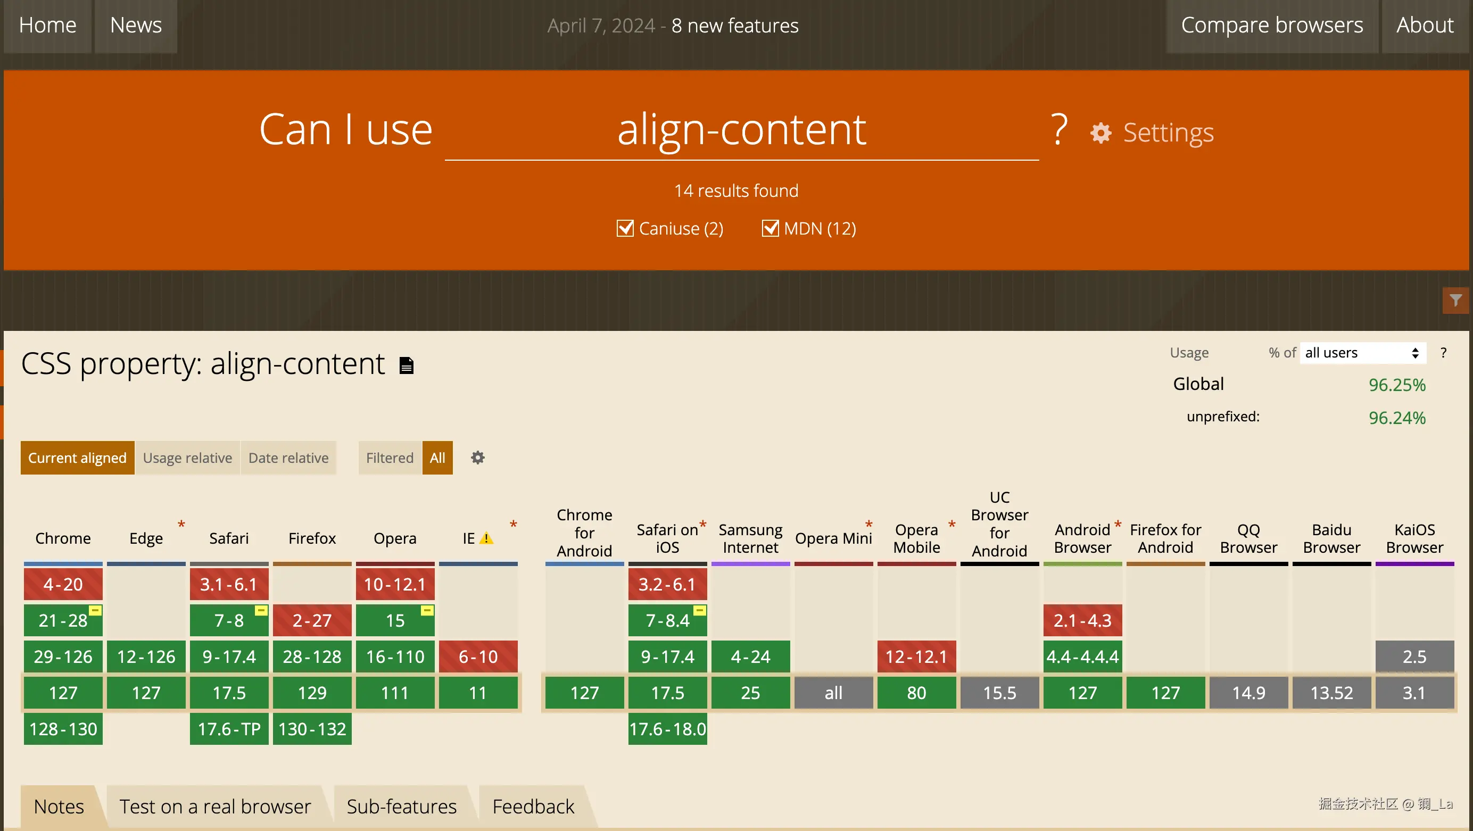The height and width of the screenshot is (831, 1473).
Task: Click the note flag on Safari 7-8
Action: (261, 610)
